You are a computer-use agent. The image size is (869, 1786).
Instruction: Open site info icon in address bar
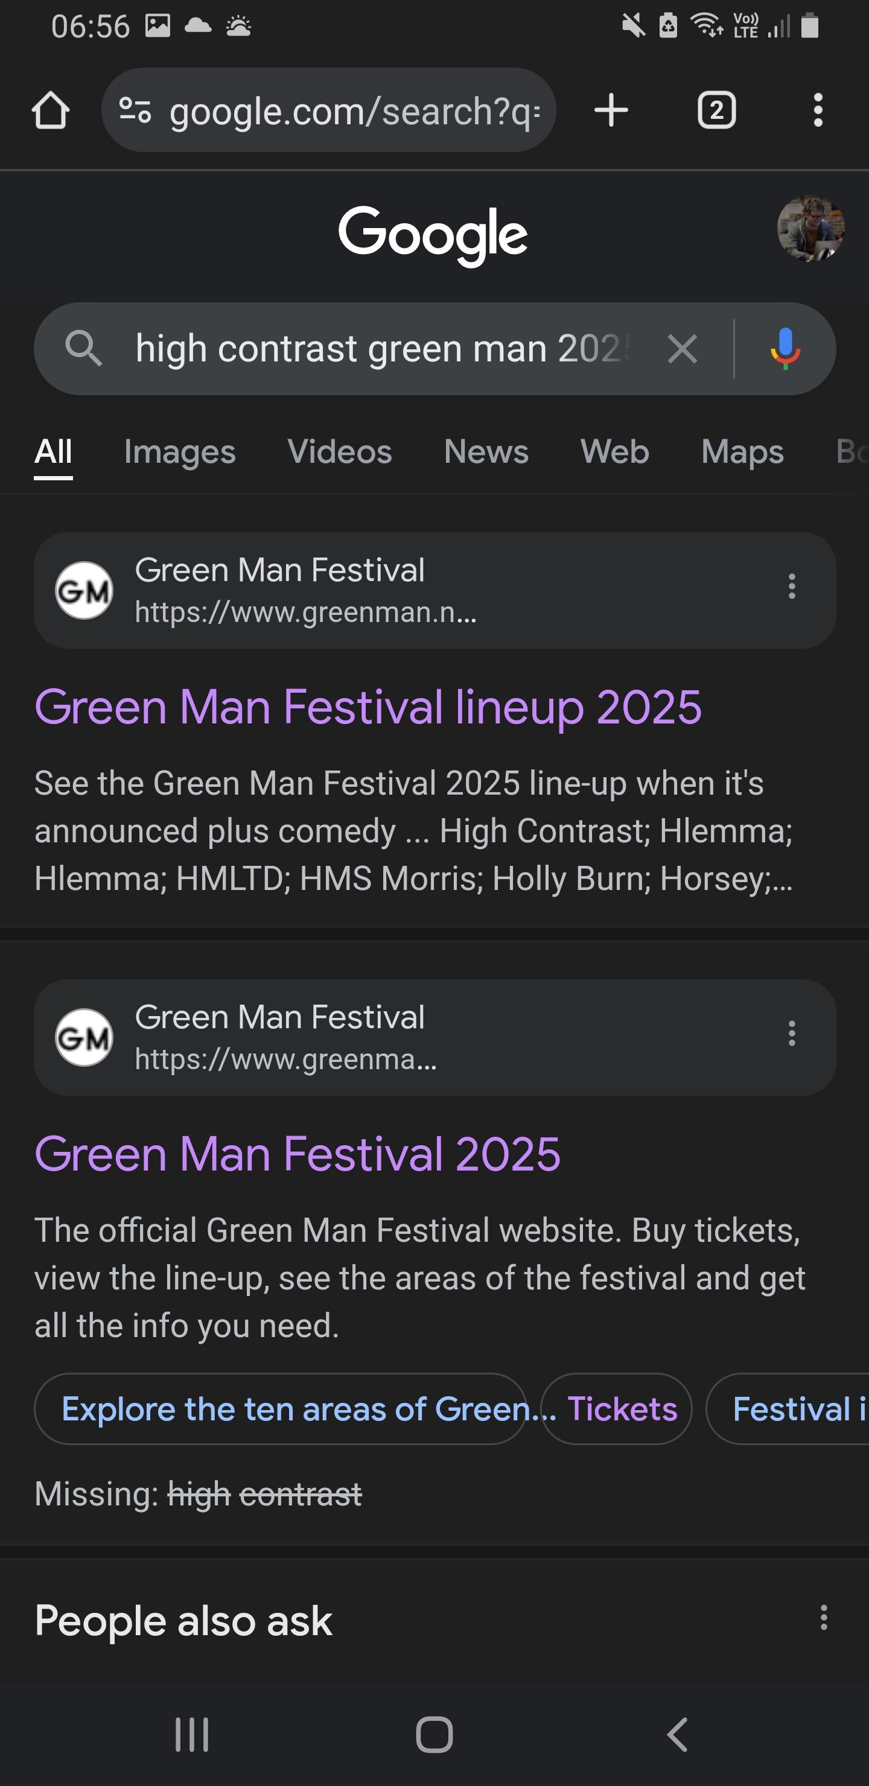click(x=135, y=110)
